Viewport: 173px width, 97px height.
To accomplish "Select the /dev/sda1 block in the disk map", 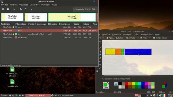I will pyautogui.click(x=12, y=17).
